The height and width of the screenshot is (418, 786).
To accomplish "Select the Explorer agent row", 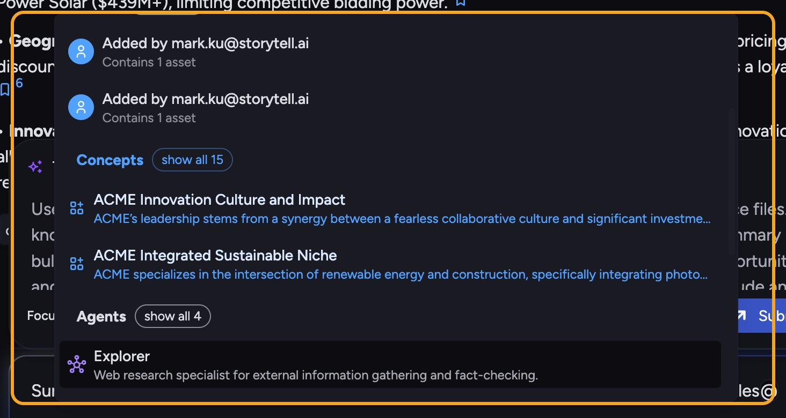I will tap(390, 364).
